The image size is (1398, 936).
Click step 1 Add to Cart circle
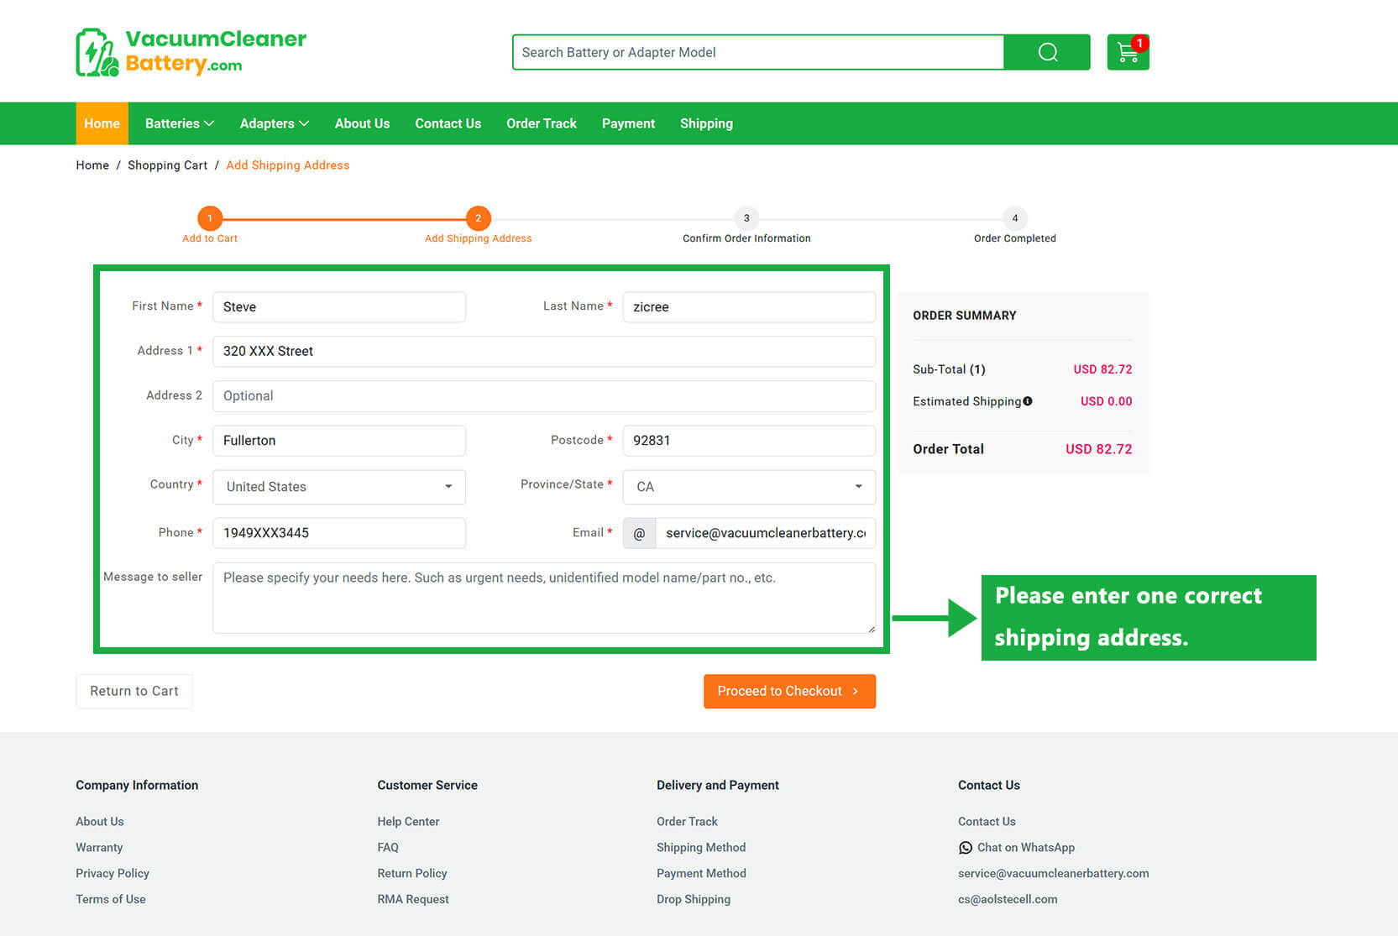210,218
